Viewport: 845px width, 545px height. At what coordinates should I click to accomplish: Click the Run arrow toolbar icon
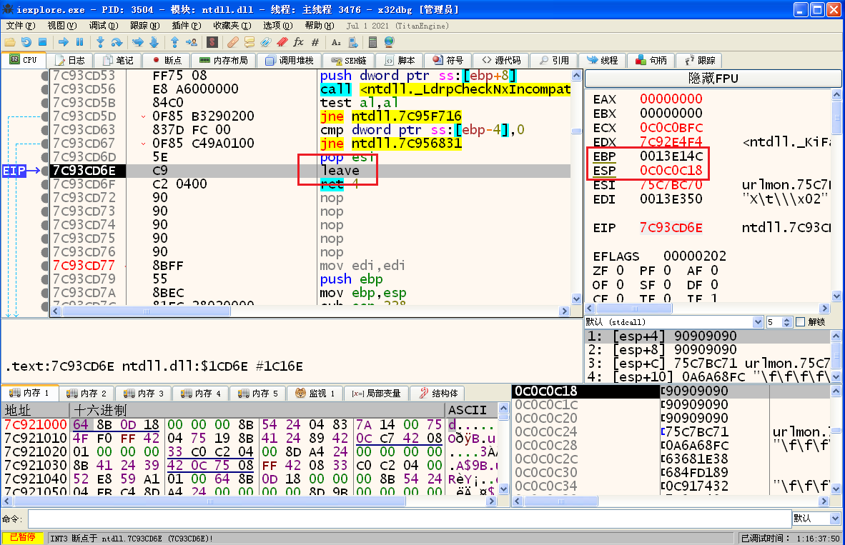point(63,42)
